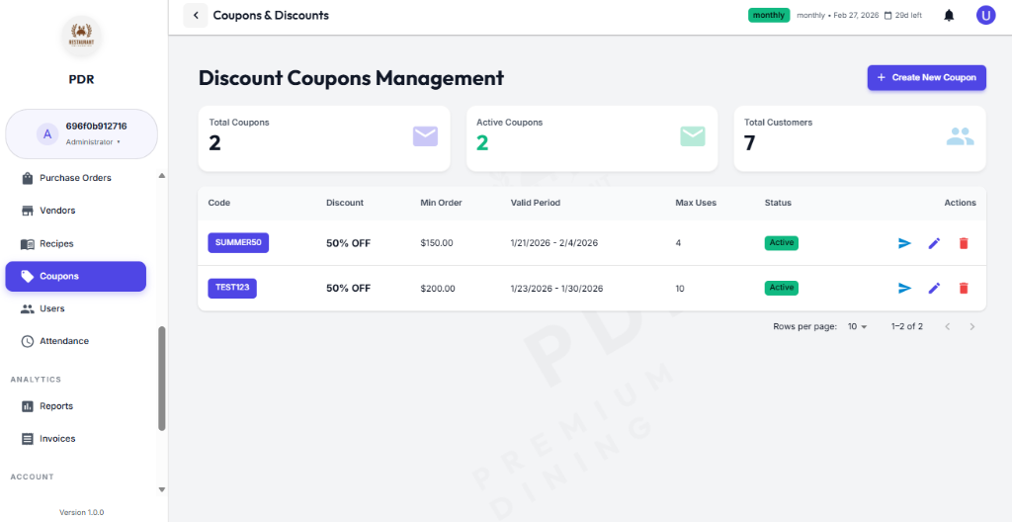Click the Active Coupons envelope icon

click(693, 136)
